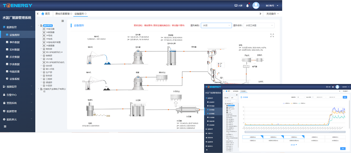Expand the 销售部 tree node
Screen dimensions: 351x153
[41, 56]
